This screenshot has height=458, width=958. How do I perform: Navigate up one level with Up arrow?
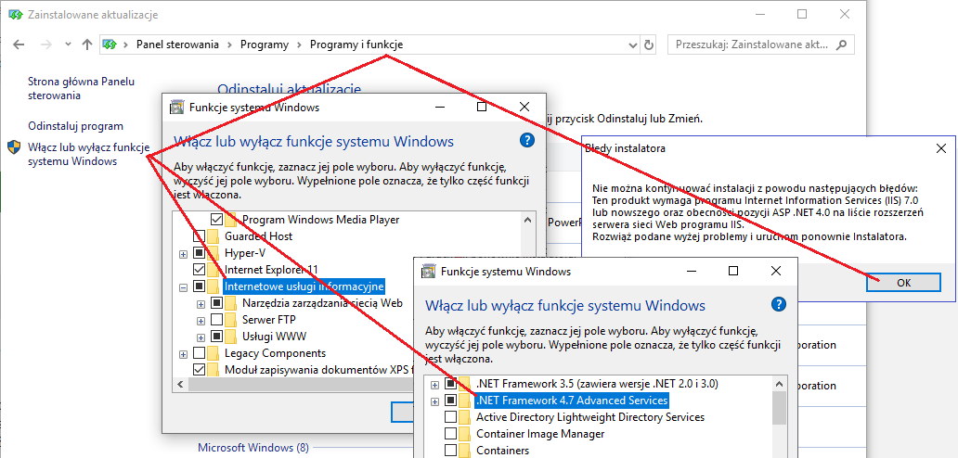(x=87, y=45)
